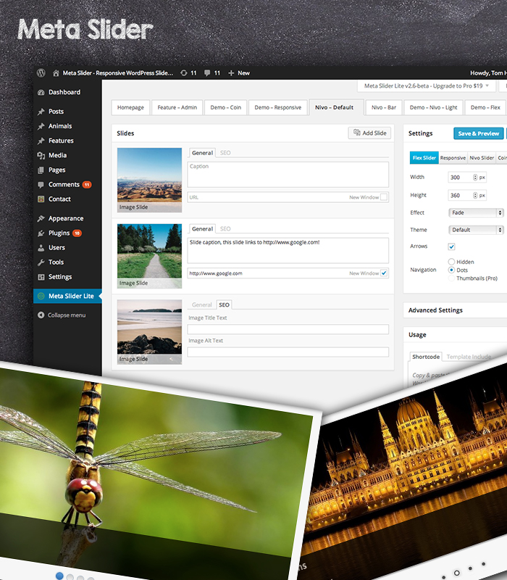Screen dimensions: 507x580
Task: Click into the empty Caption field
Action: [288, 175]
